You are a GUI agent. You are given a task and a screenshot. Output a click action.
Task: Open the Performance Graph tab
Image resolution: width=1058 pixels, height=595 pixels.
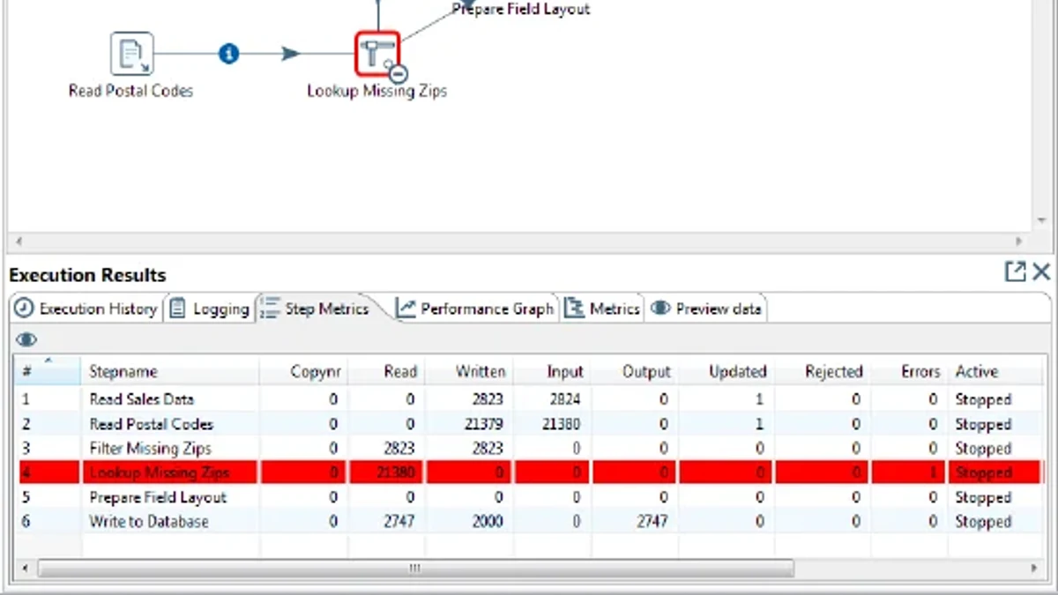pyautogui.click(x=474, y=309)
